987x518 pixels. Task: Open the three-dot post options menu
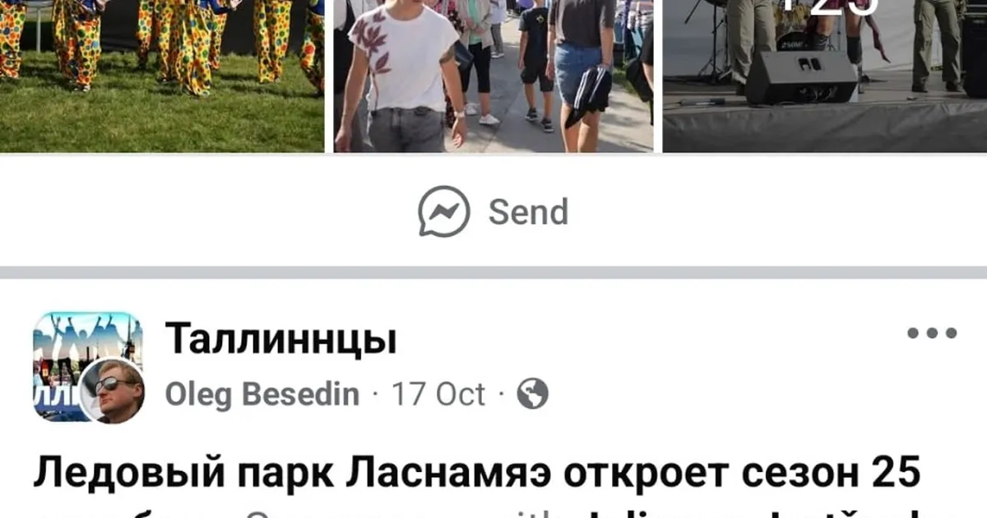pyautogui.click(x=932, y=334)
